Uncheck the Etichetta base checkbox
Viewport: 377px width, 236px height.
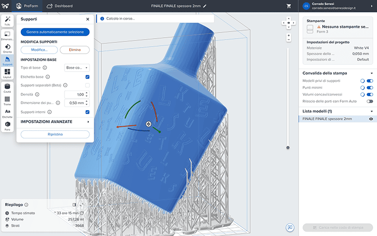pos(88,77)
